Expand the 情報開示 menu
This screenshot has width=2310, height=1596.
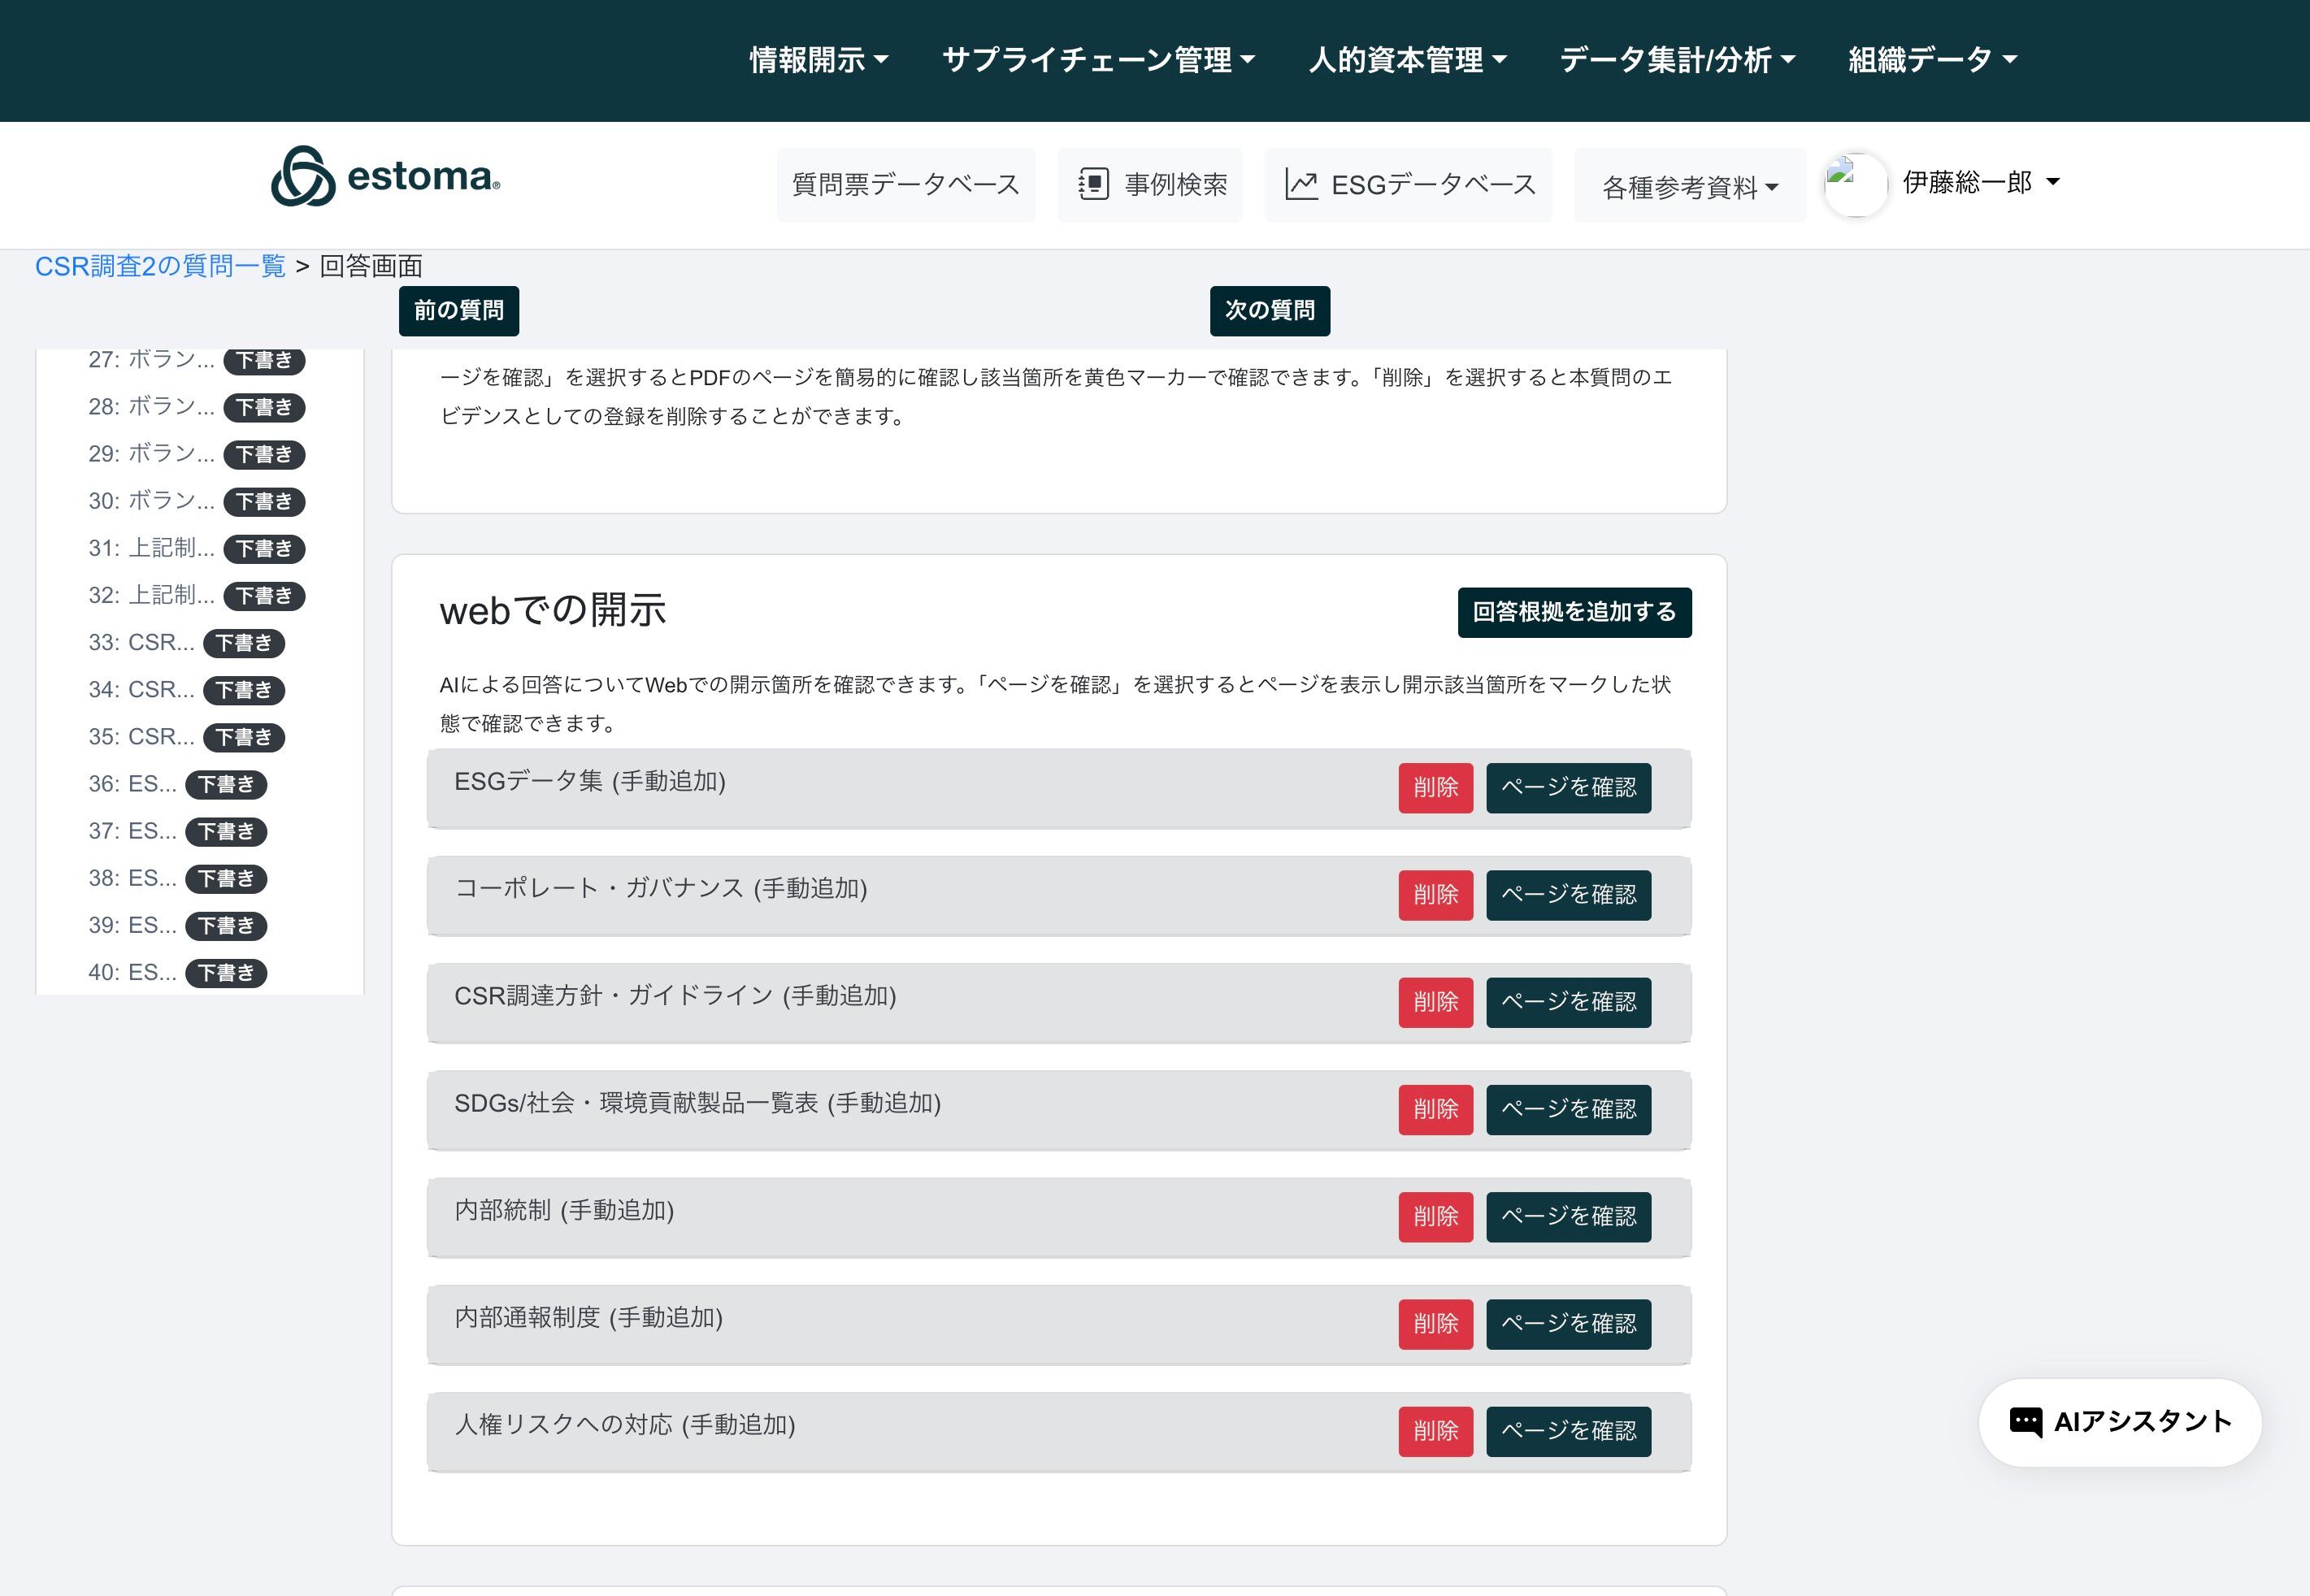coord(818,60)
